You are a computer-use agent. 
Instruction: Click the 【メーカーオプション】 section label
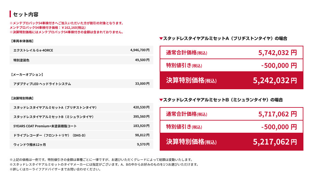[x=27, y=75]
